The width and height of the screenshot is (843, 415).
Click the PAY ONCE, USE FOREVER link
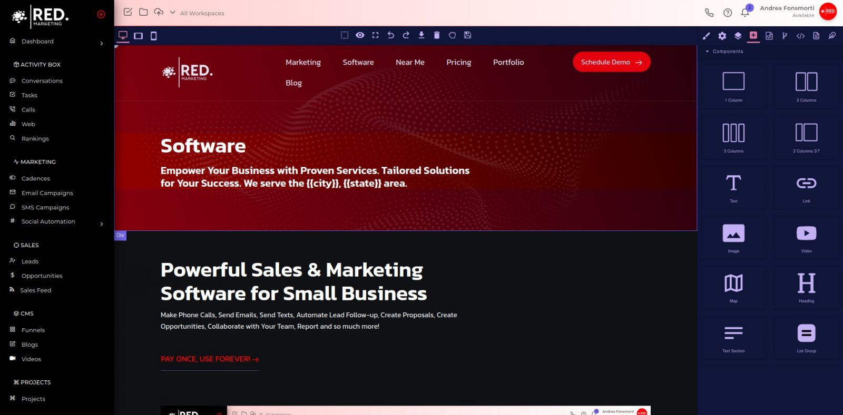[209, 359]
